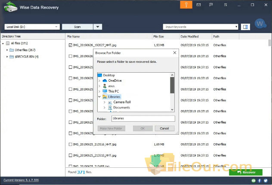Open the Current Version 5.1.7.335 link
This screenshot has height=185, width=272.
point(21,180)
